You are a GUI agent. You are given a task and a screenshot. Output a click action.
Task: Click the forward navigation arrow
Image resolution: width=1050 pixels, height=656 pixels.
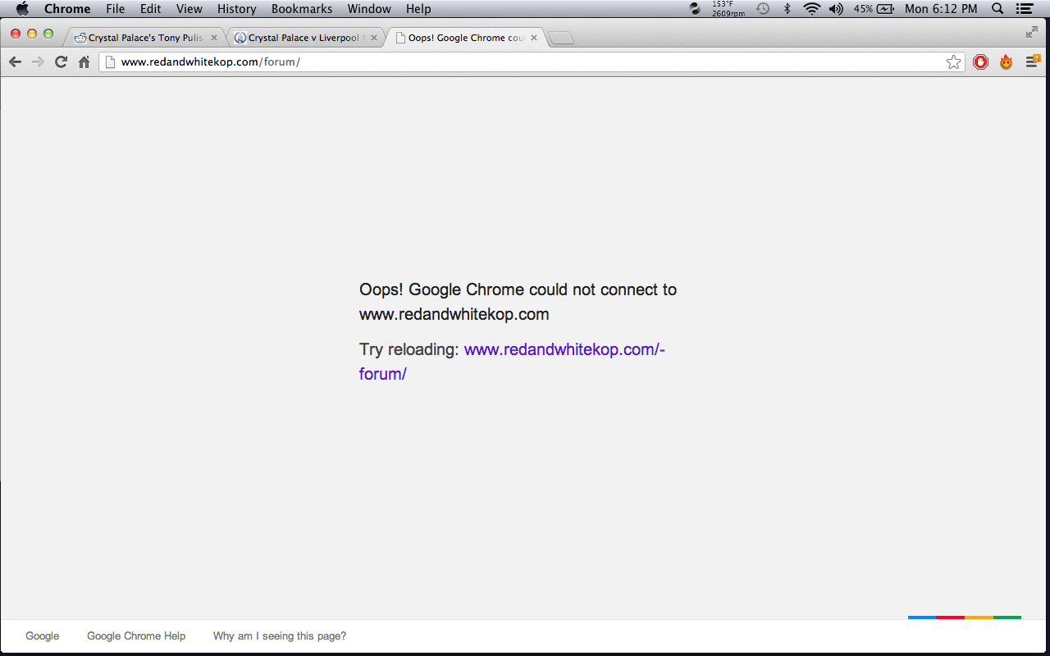38,62
